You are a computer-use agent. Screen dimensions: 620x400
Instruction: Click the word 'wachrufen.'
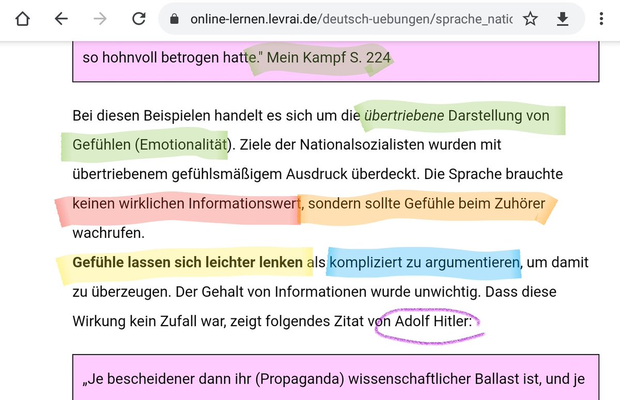[109, 233]
